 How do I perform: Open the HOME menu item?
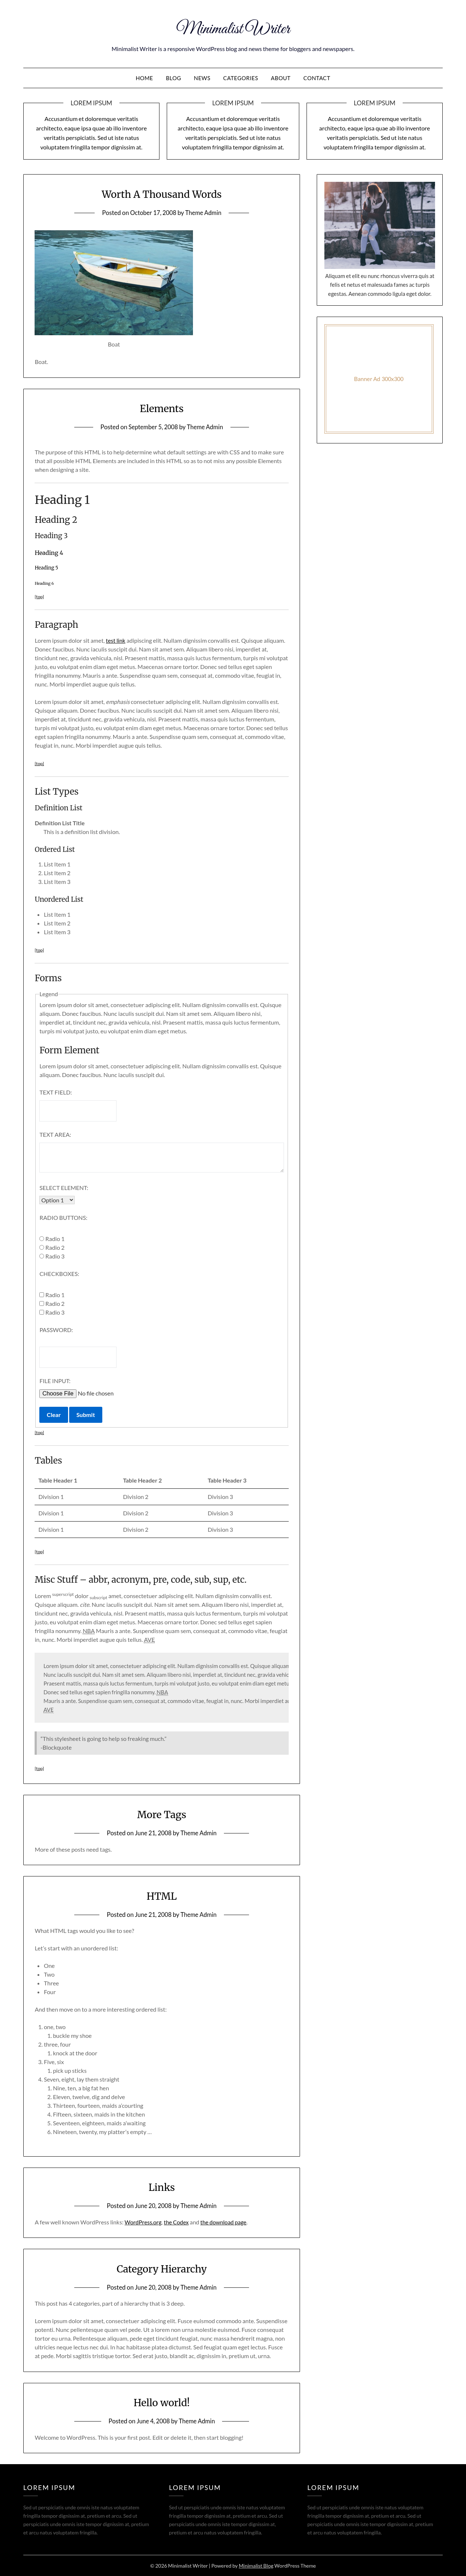click(144, 78)
